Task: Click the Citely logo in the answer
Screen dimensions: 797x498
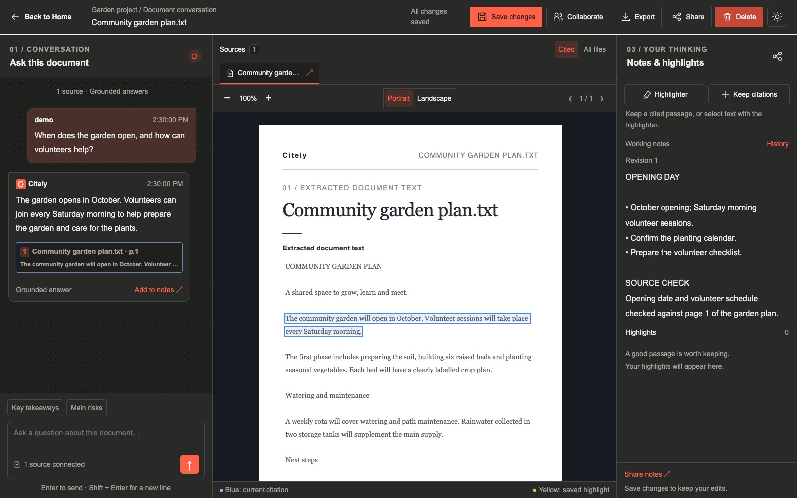Action: coord(21,184)
